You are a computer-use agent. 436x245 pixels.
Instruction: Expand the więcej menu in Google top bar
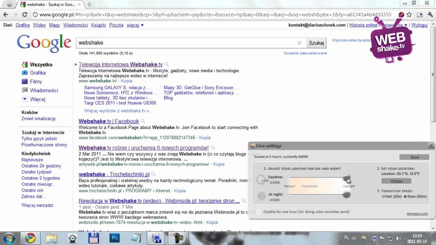tap(135, 25)
